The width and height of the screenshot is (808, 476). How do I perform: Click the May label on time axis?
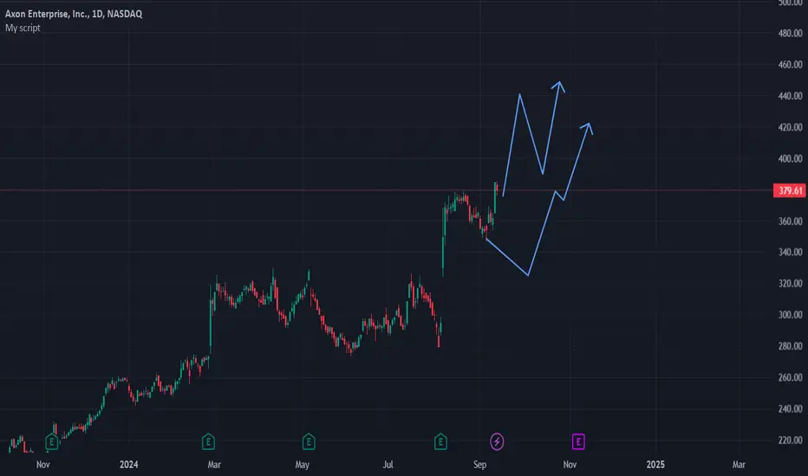pos(302,465)
